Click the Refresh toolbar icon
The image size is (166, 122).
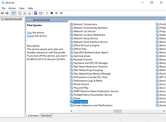click(x=25, y=13)
